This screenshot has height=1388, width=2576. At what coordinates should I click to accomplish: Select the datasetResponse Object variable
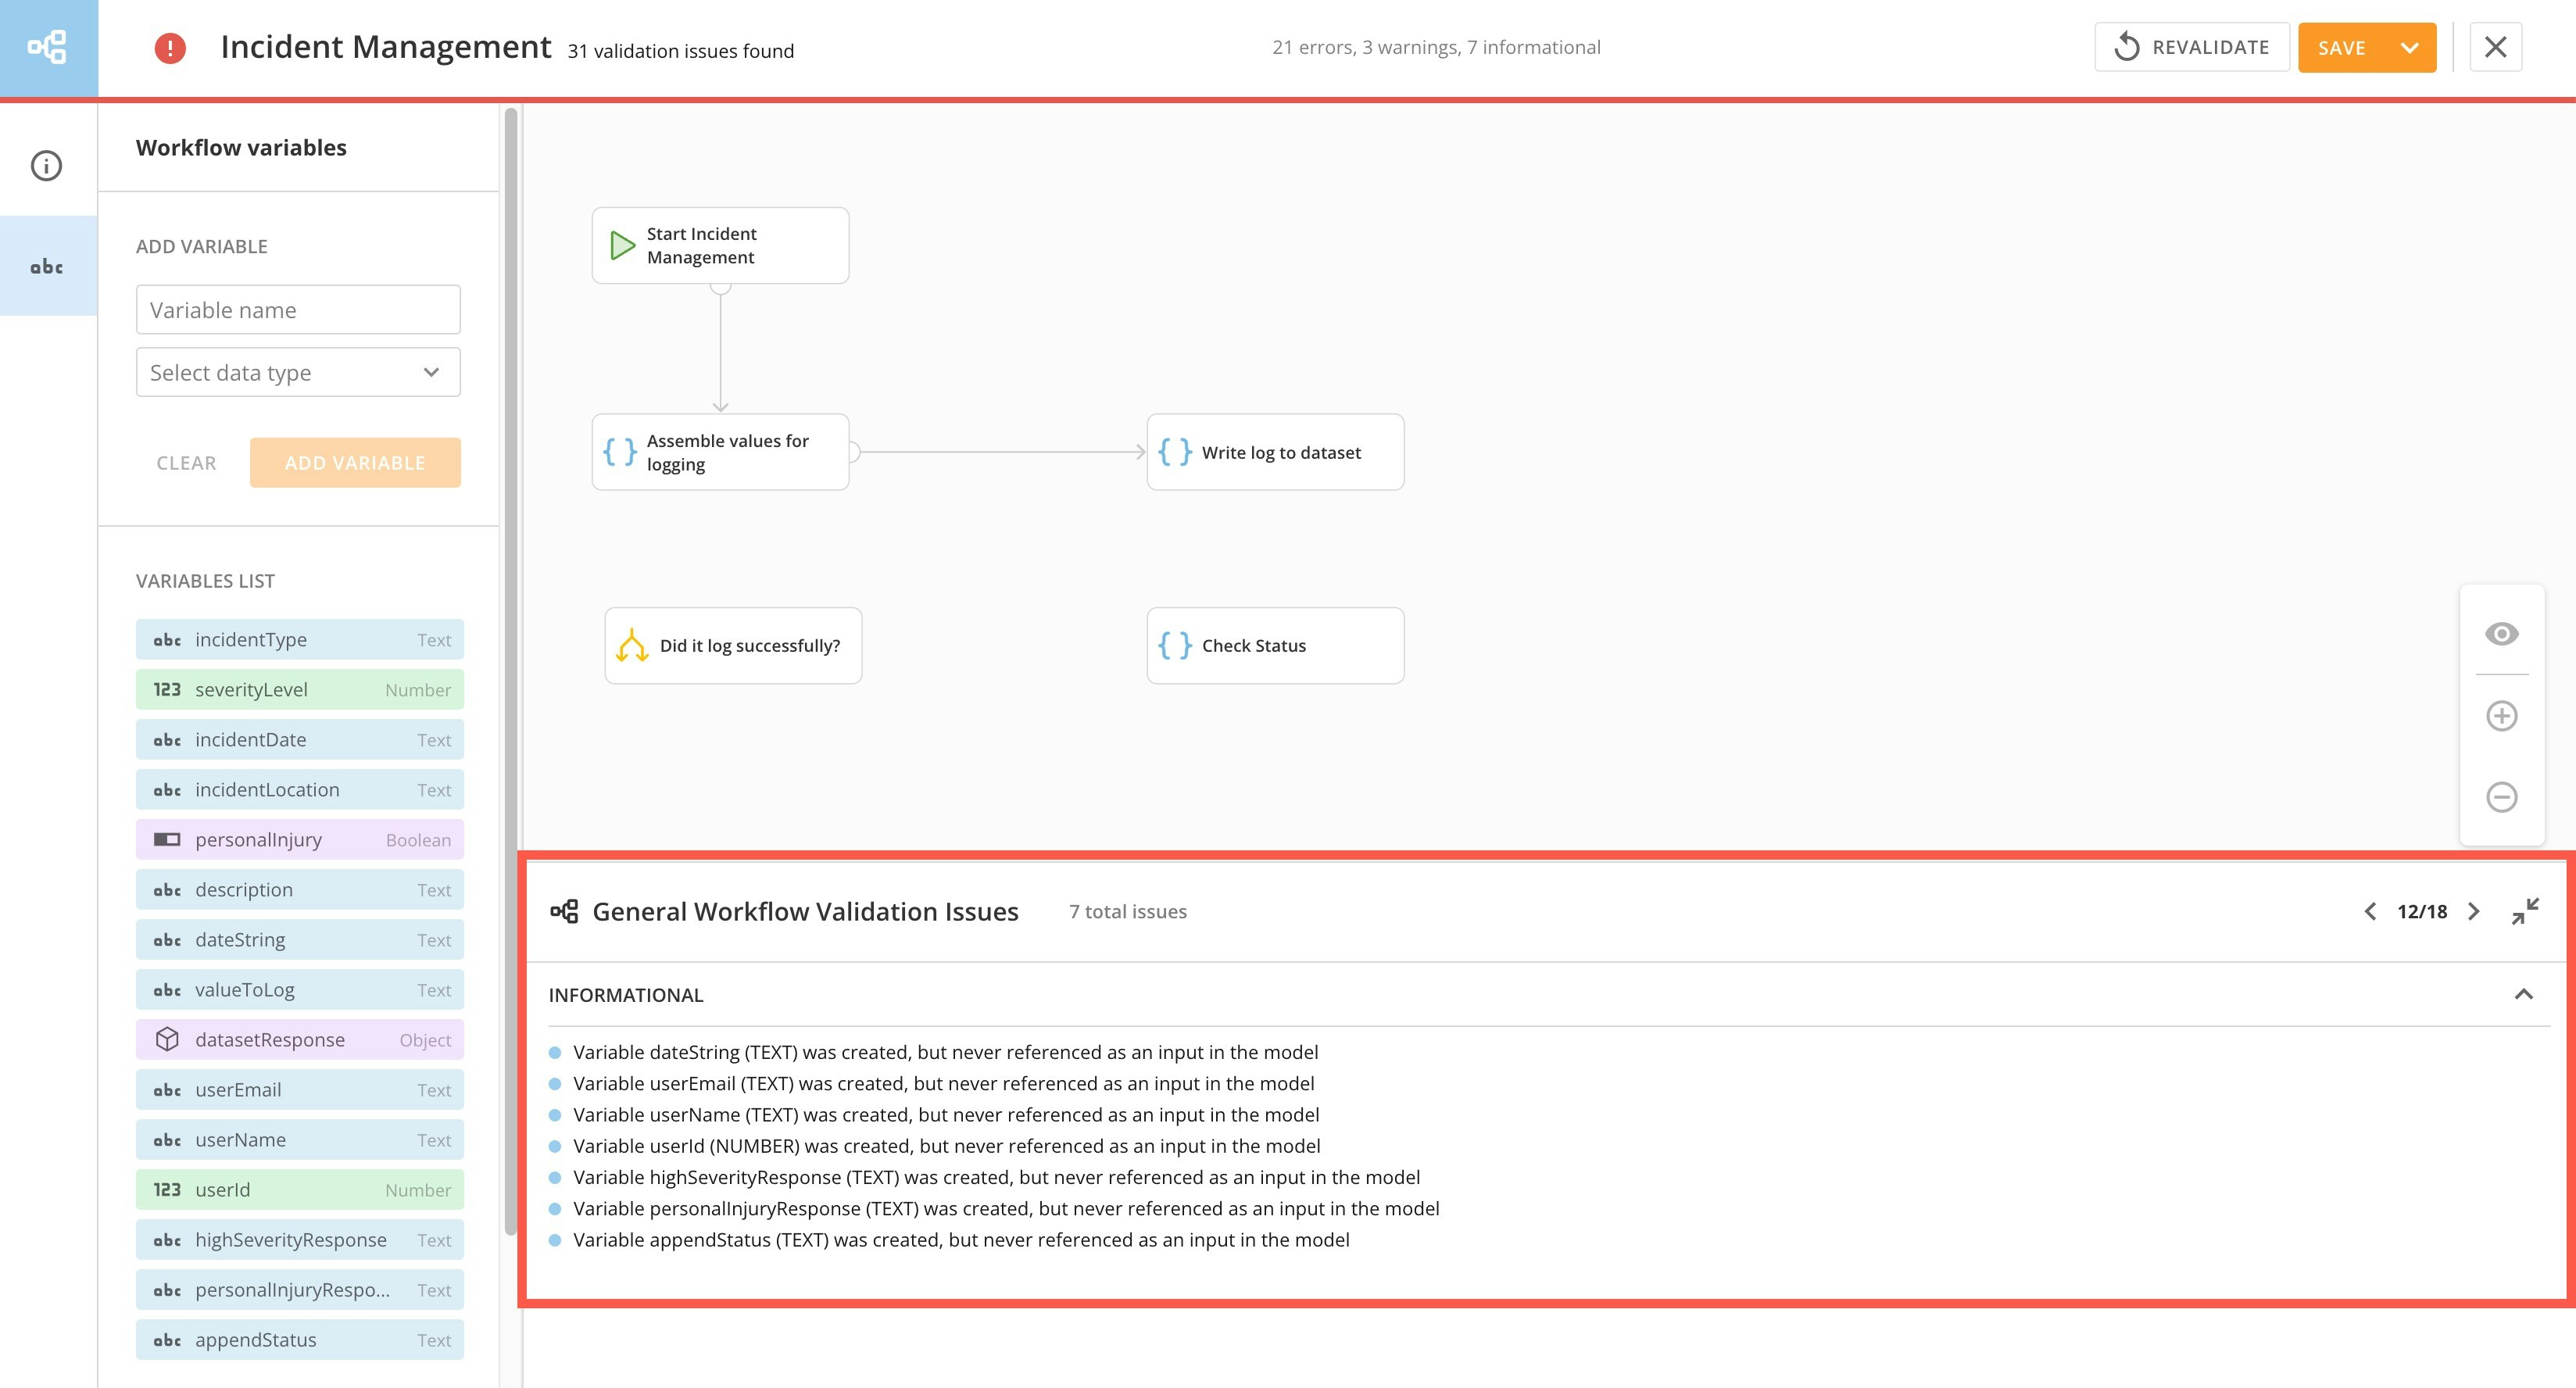[x=300, y=1040]
